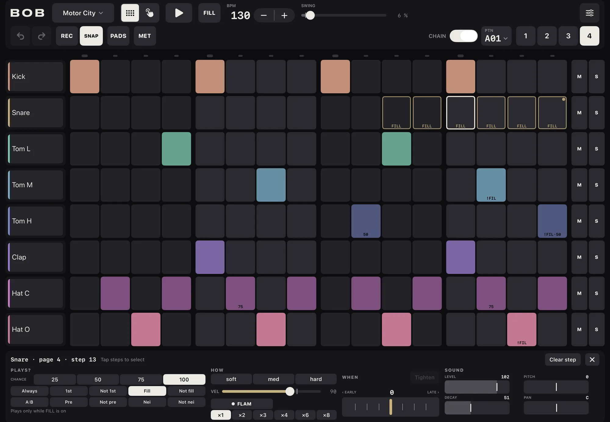The width and height of the screenshot is (610, 422).
Task: Enable FLAM for the step
Action: 242,404
